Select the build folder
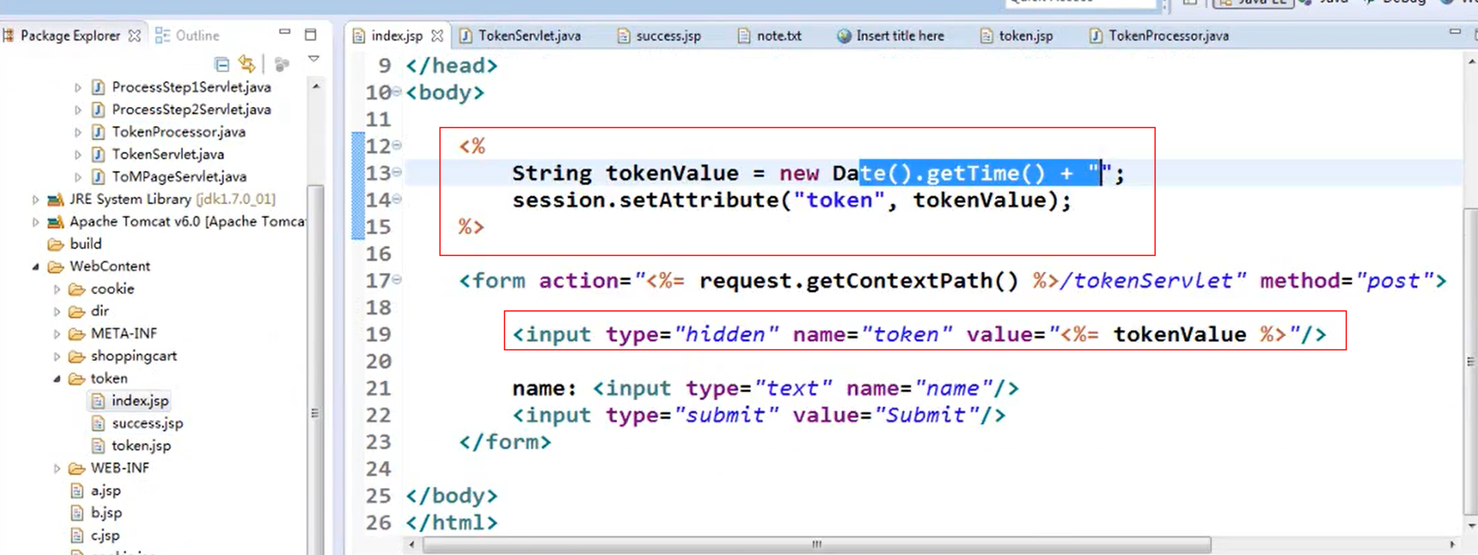 [x=85, y=244]
